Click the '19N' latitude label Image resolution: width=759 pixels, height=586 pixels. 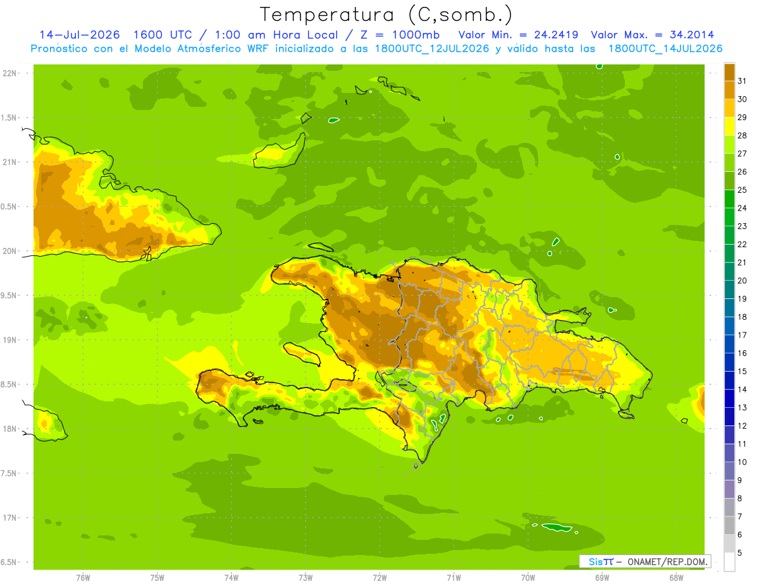pos(10,339)
